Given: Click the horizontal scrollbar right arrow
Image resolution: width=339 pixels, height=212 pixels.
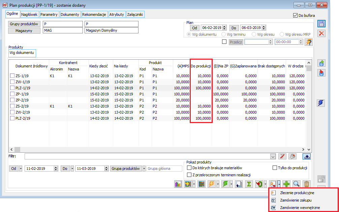Looking at the screenshot, I should [x=303, y=150].
